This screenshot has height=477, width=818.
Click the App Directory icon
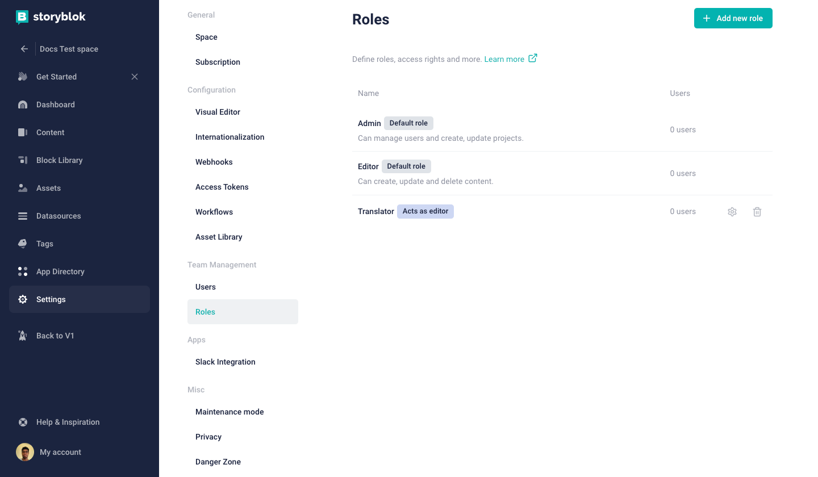(23, 271)
